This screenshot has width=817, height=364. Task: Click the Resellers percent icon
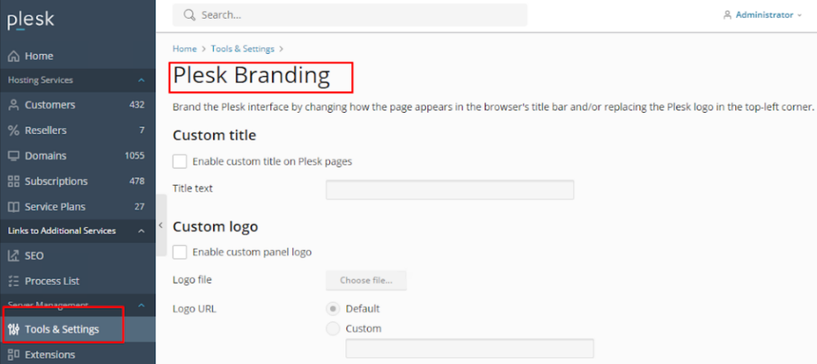(14, 130)
